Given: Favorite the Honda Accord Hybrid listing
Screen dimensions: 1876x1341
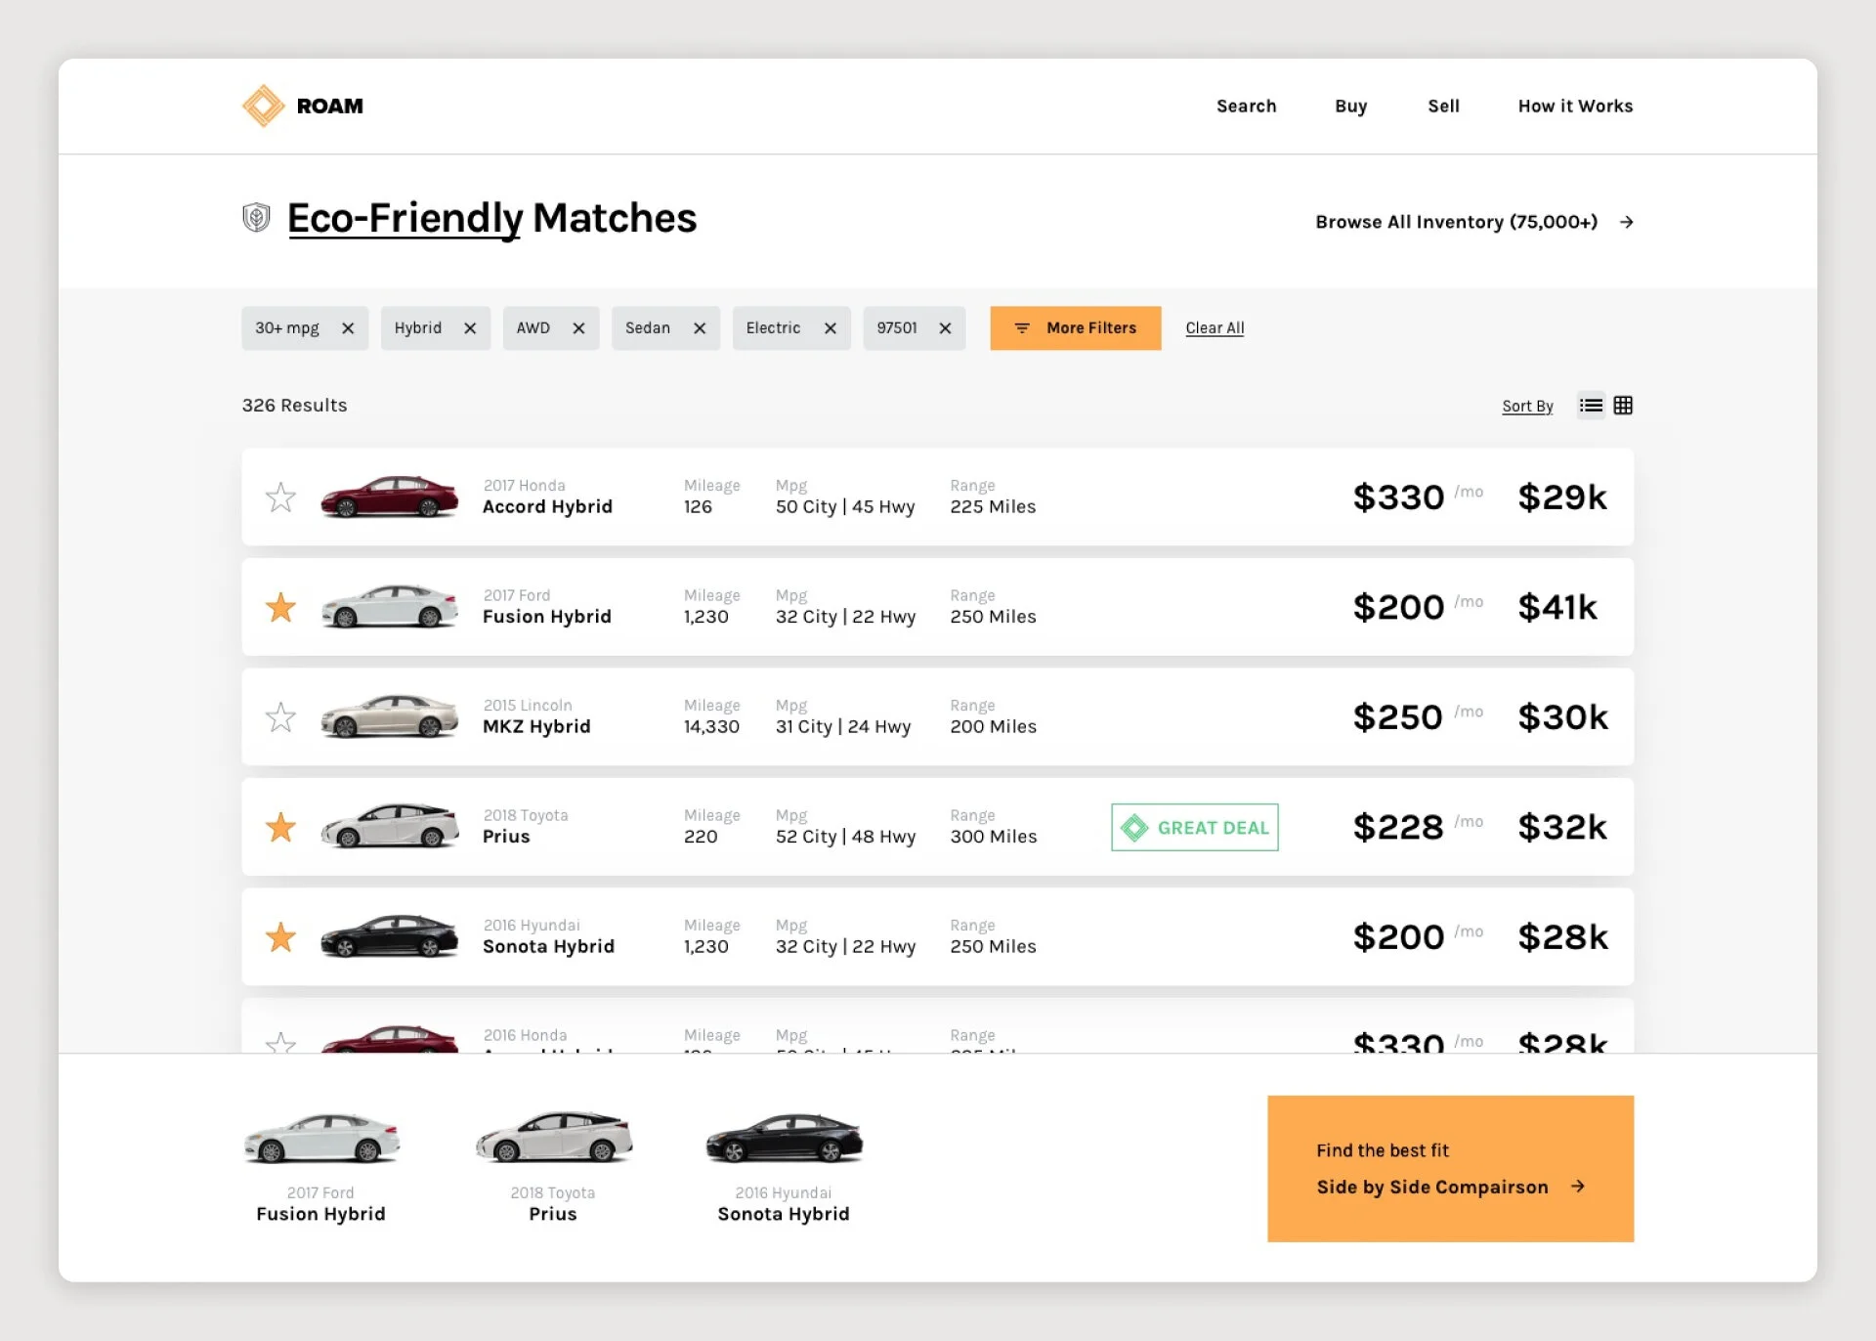Looking at the screenshot, I should click(280, 497).
